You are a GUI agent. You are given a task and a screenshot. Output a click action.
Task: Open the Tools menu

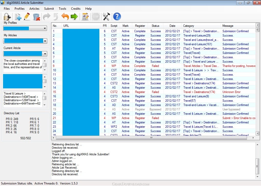[x=62, y=9]
